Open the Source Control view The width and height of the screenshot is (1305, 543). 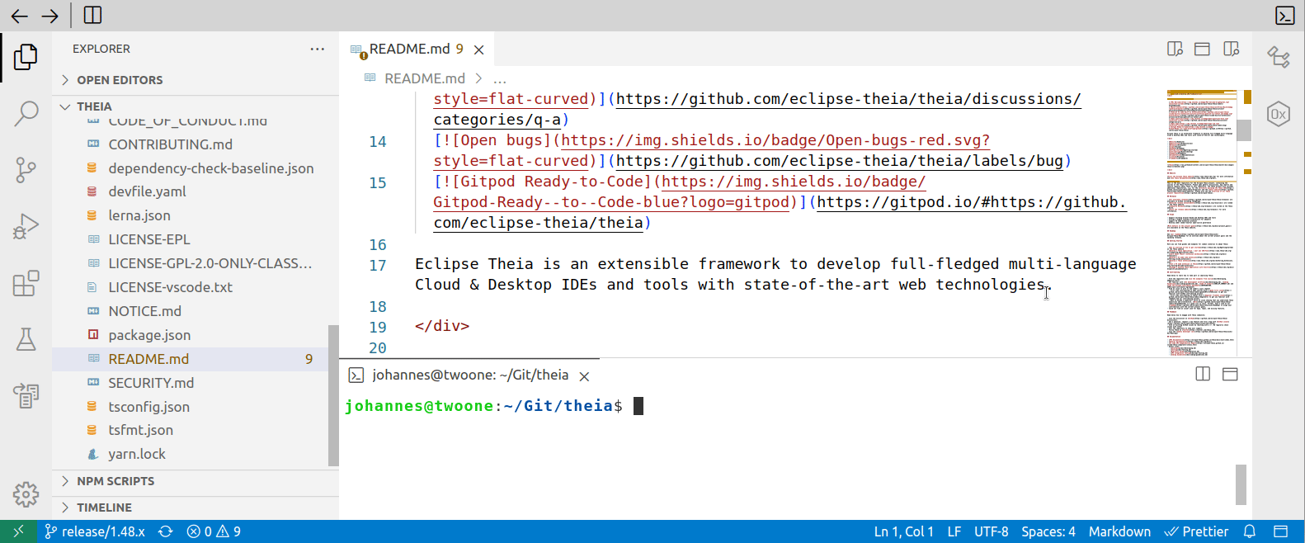[x=26, y=170]
